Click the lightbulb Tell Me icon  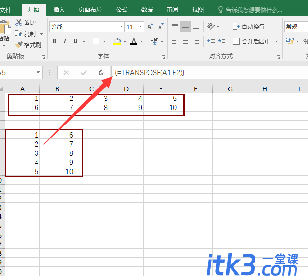pyautogui.click(x=221, y=10)
